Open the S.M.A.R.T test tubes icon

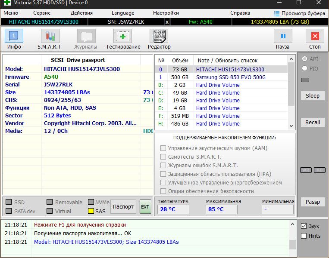50,36
